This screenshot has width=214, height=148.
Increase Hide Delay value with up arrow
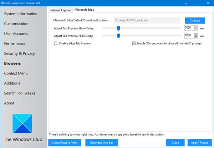tap(196, 35)
